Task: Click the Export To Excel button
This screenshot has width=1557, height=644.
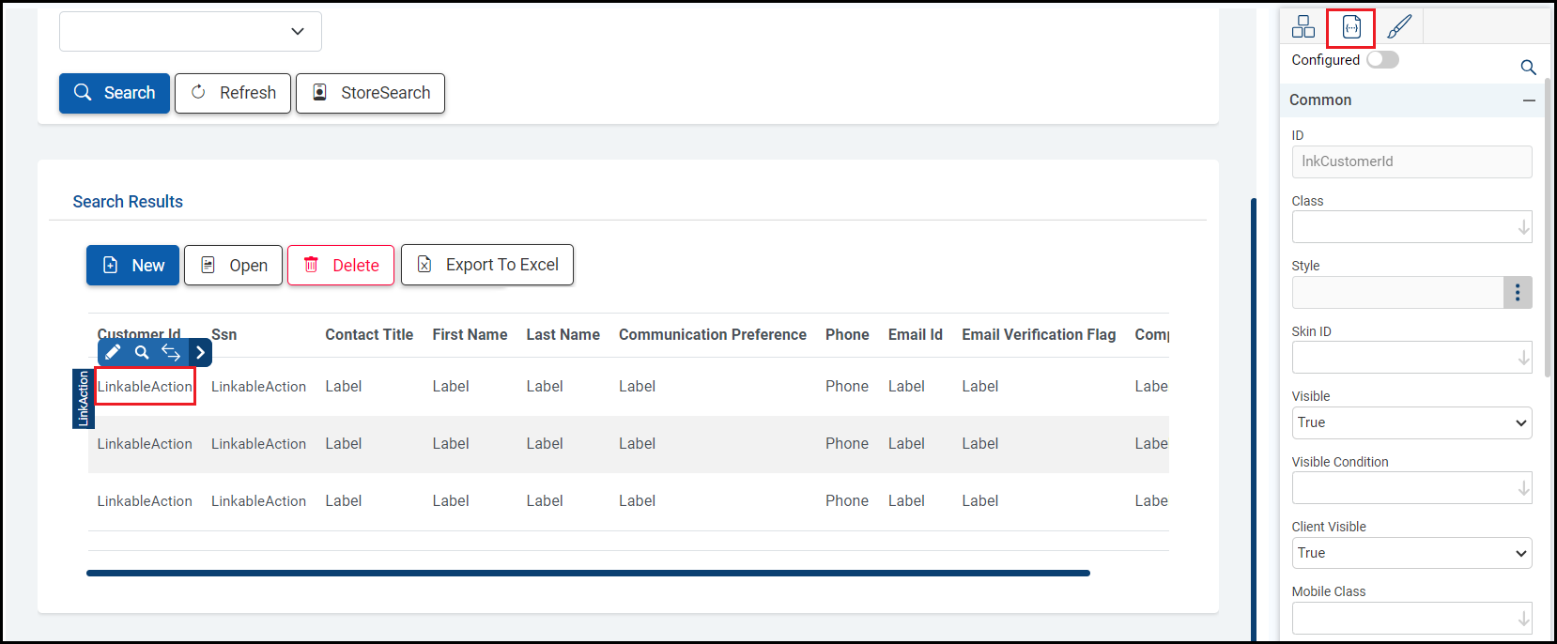Action: tap(487, 265)
